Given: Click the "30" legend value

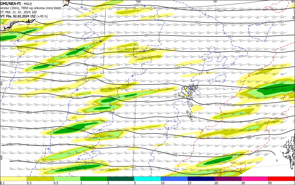Looking at the screenshot, I should tap(243, 183).
